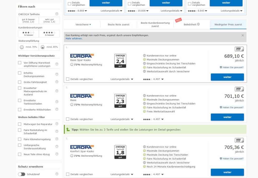The image size is (258, 178).
Task: Click 100 Punkte badge on 701,10 € offer
Action: click(x=239, y=89)
